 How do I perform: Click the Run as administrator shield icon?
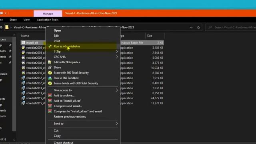[x=50, y=46]
